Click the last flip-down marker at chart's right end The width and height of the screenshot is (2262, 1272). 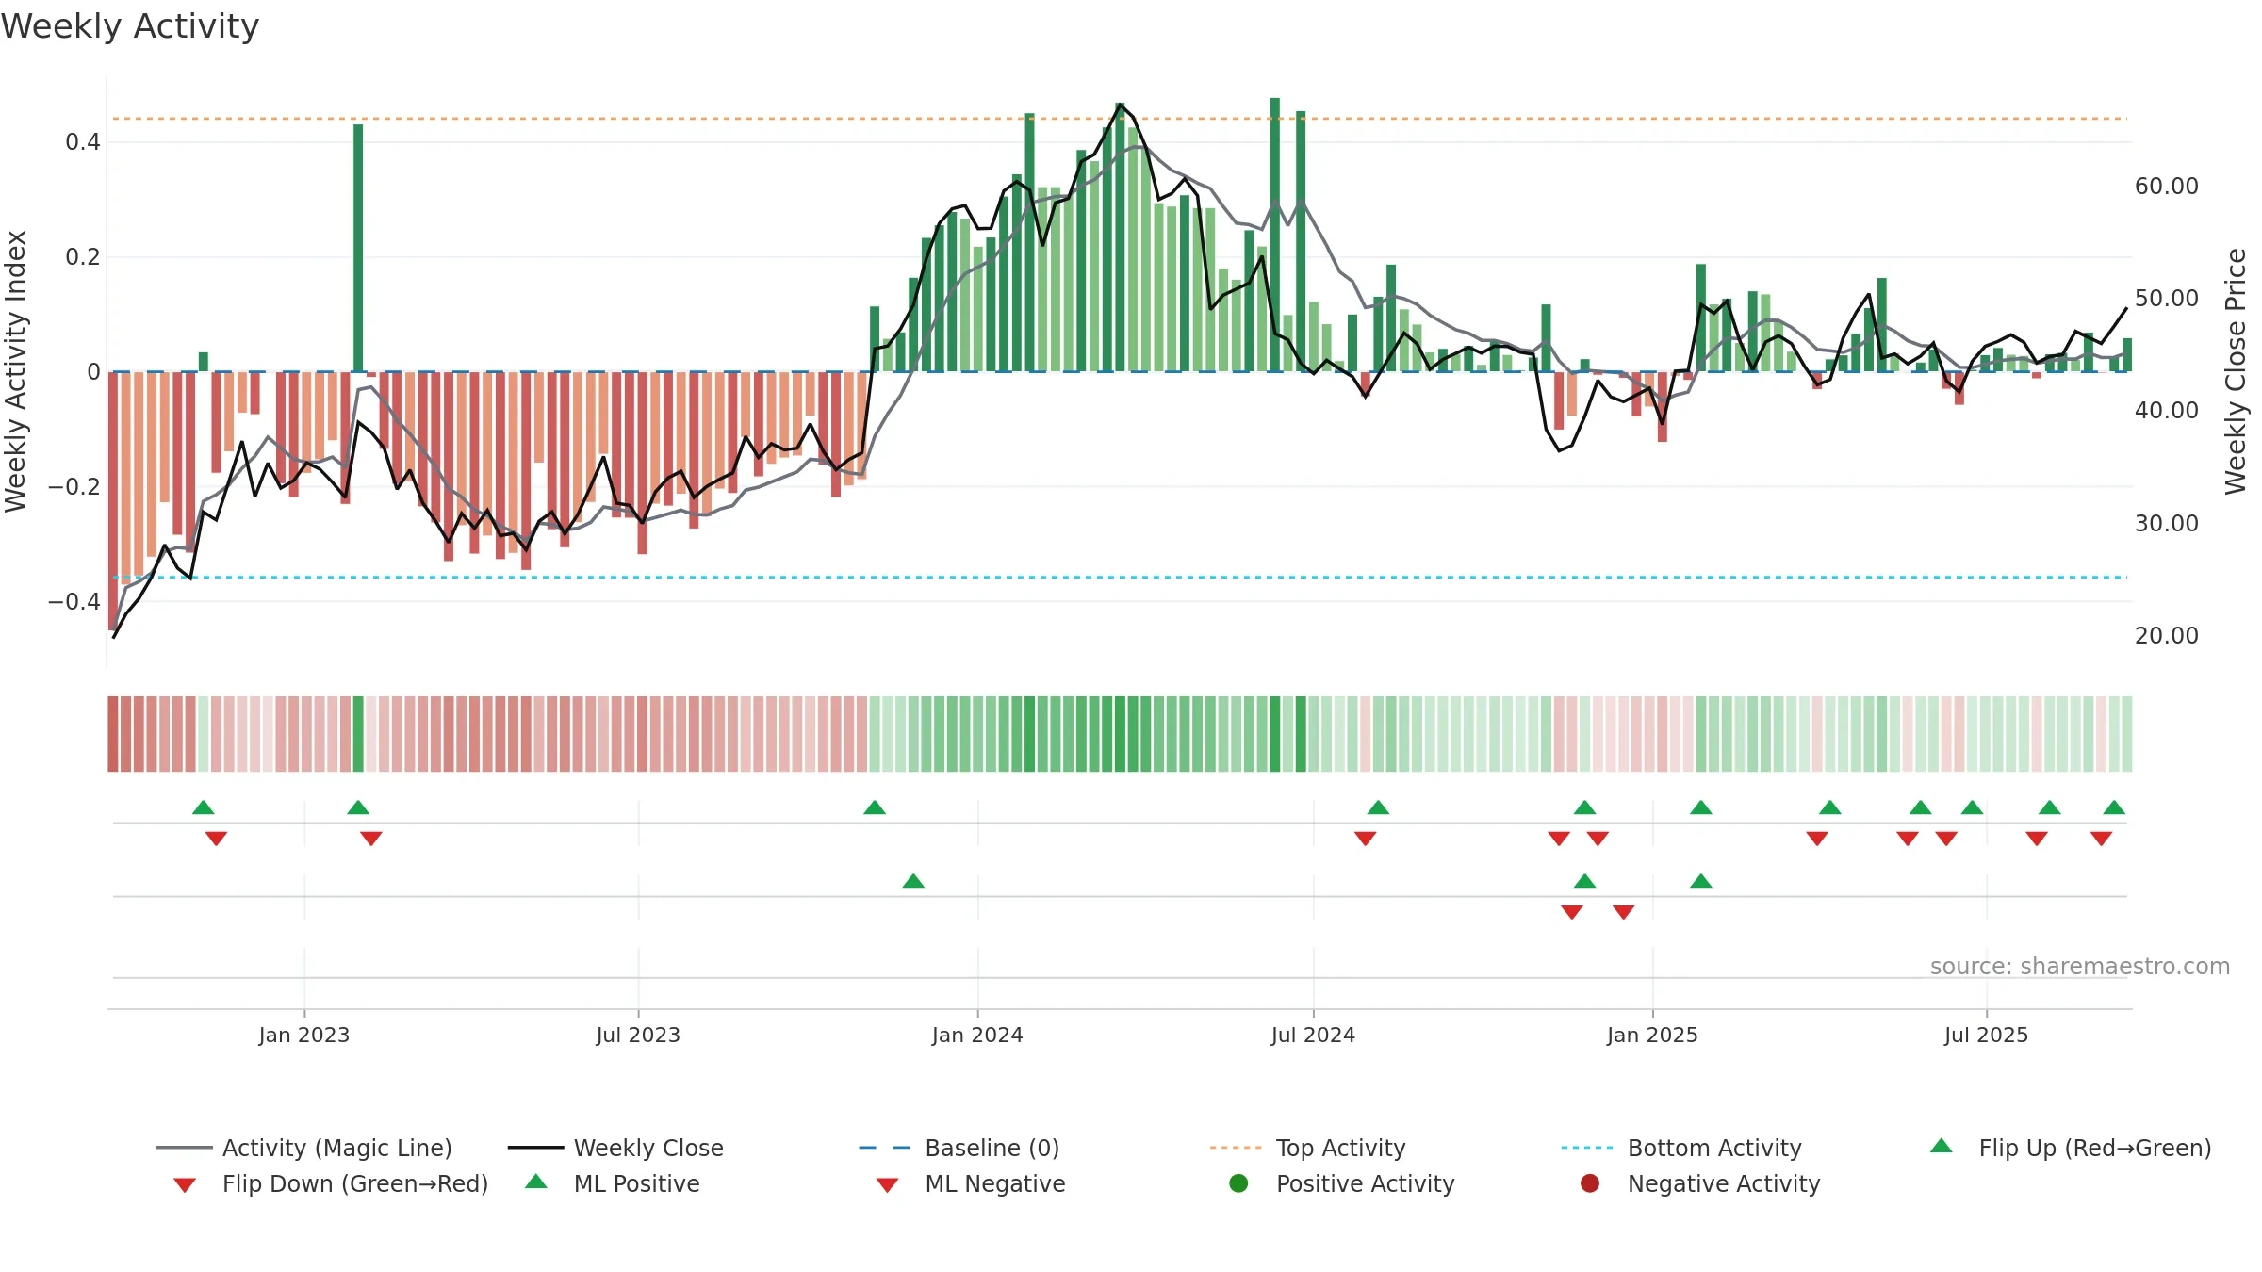tap(2101, 839)
